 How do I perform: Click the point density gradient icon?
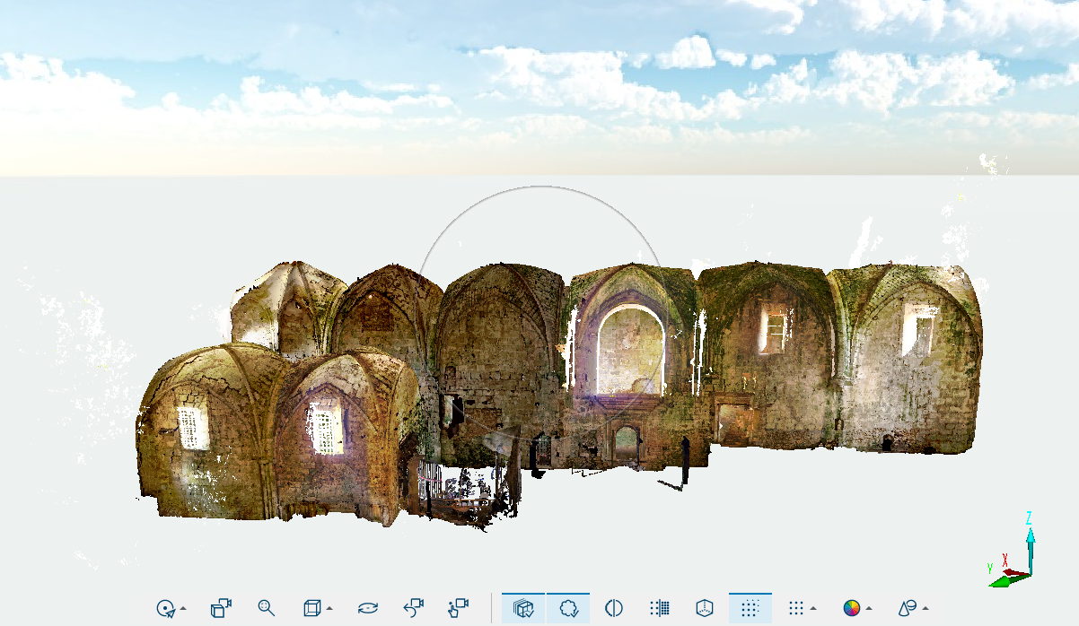(660, 608)
